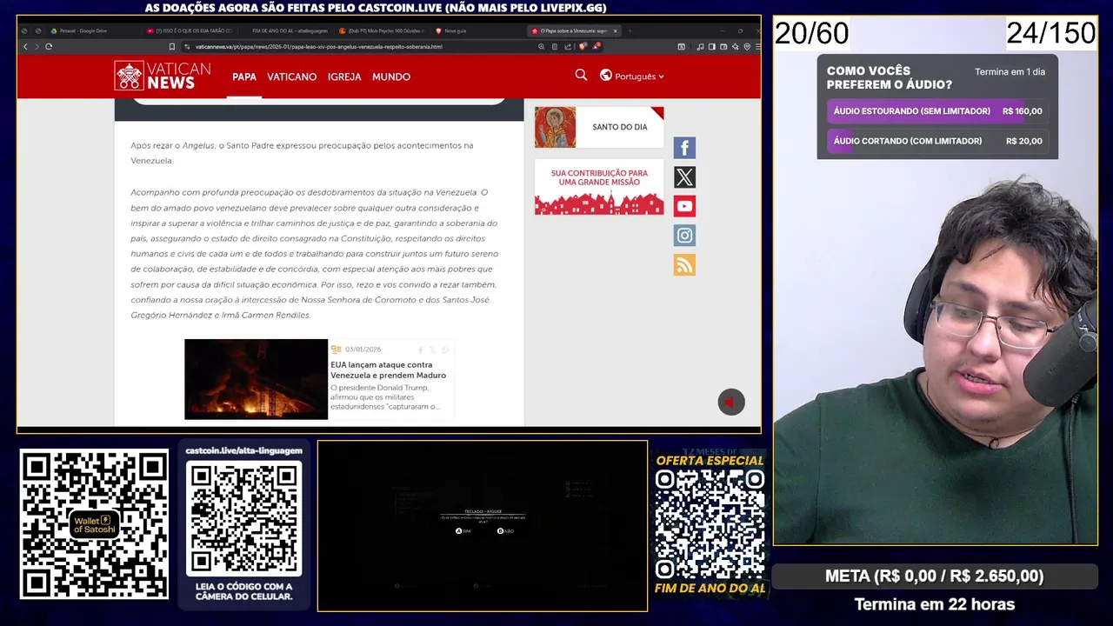Image resolution: width=1113 pixels, height=626 pixels.
Task: Click the Termina em 22 horas text
Action: [935, 604]
